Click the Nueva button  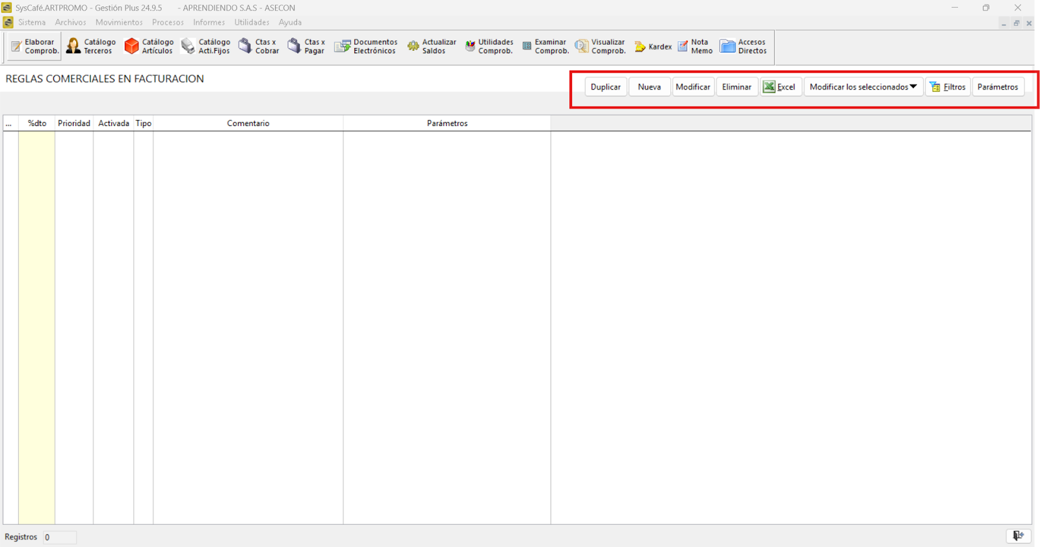click(x=649, y=87)
